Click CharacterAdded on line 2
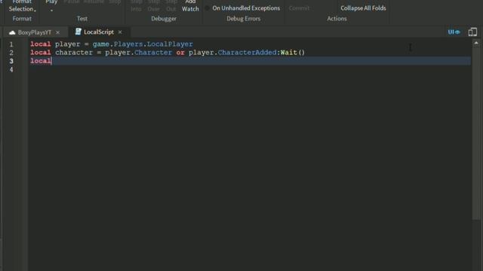Screen dimensions: 483x271 coord(247,53)
